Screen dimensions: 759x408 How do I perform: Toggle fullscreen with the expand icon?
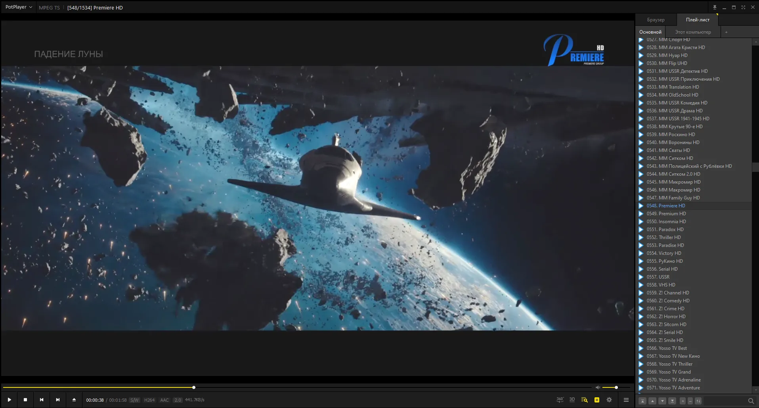click(x=743, y=7)
